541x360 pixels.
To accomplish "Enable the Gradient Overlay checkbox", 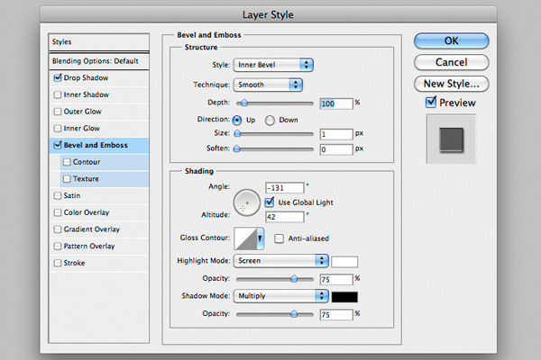I will 58,229.
